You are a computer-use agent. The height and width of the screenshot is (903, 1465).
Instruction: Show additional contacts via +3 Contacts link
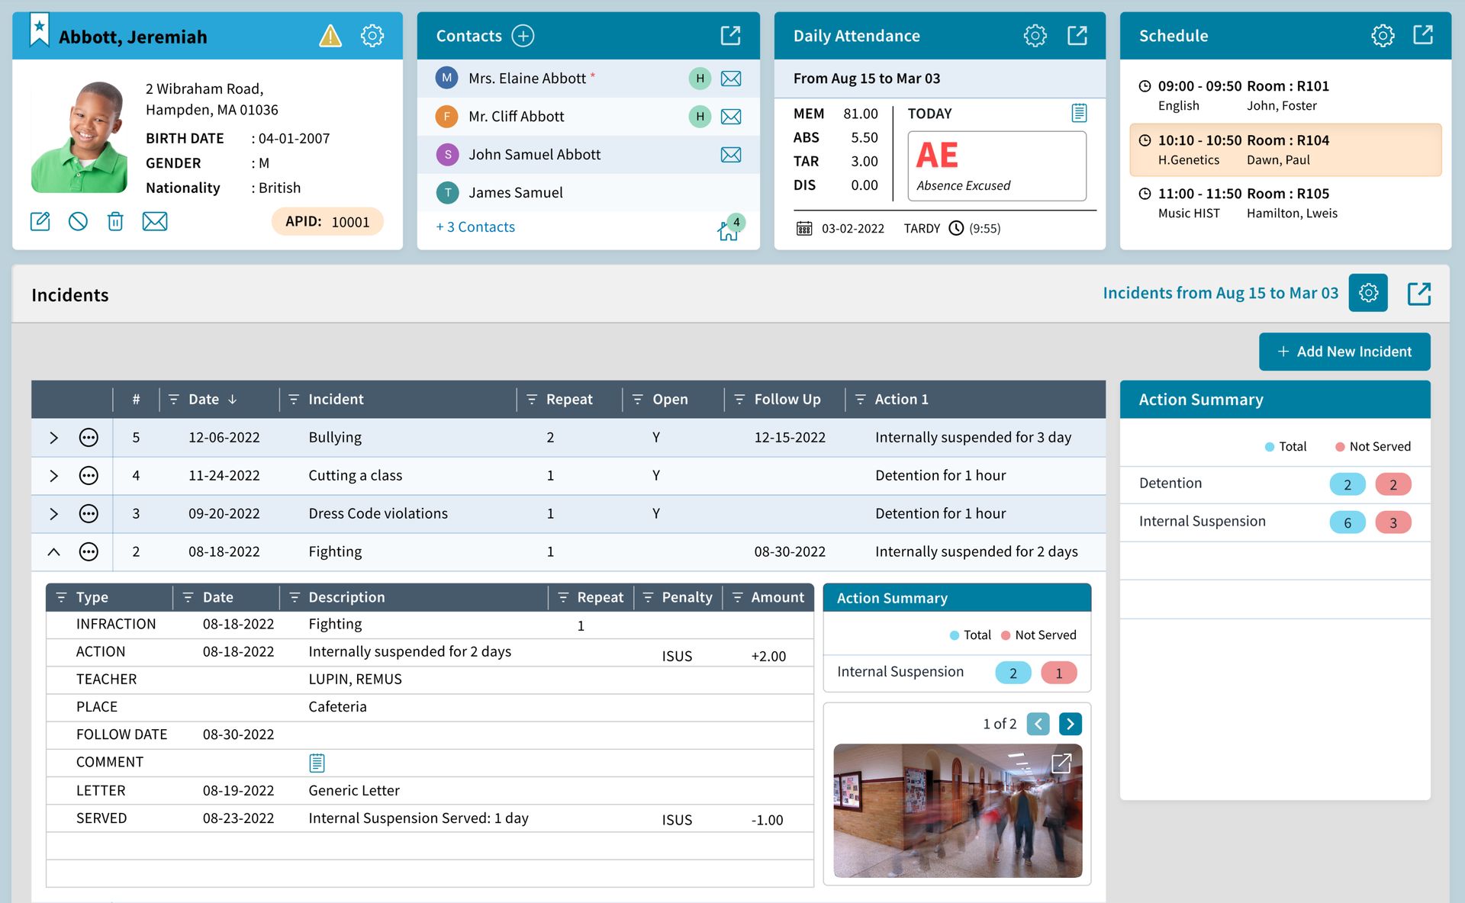click(475, 227)
